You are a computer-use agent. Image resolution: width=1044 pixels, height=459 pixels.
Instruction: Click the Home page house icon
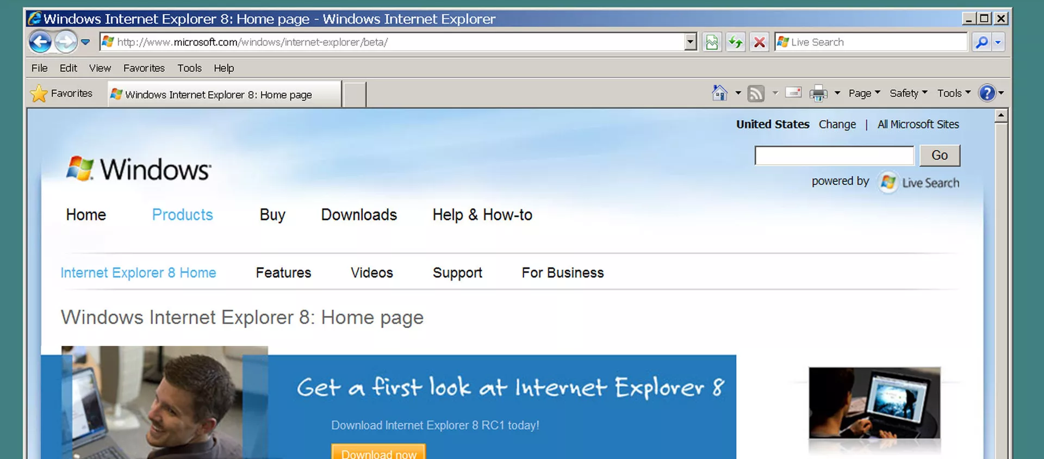(719, 93)
